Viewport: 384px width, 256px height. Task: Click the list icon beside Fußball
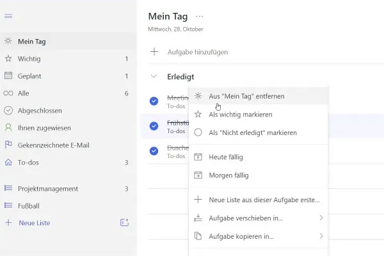pos(8,205)
